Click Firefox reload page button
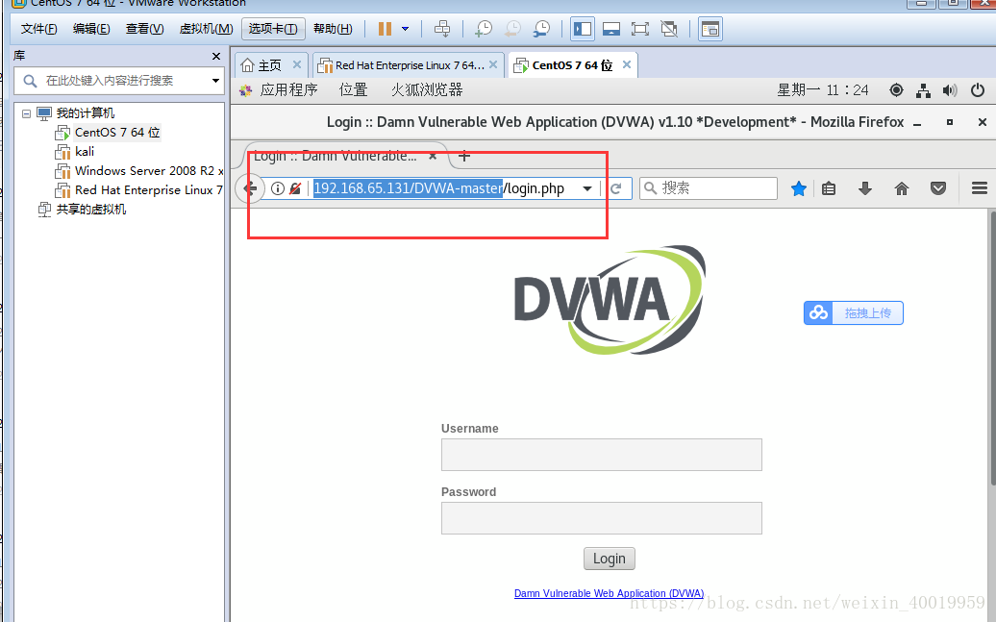996x622 pixels. click(x=615, y=188)
